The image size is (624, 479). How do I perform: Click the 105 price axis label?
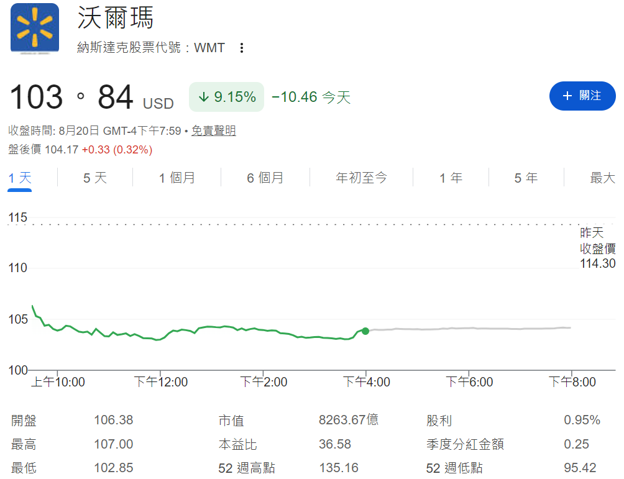[x=18, y=319]
